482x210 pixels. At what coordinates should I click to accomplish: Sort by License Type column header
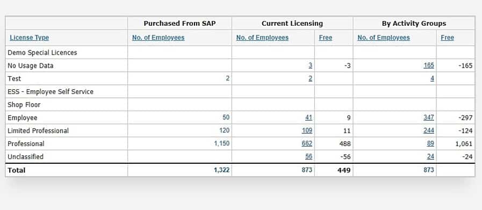29,38
